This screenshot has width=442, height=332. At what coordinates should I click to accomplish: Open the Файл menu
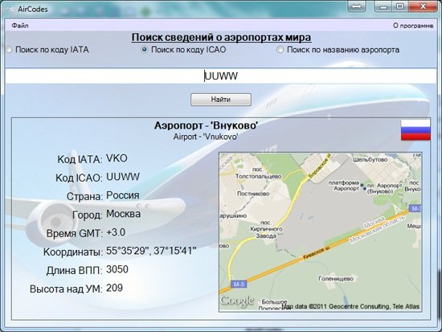[20, 26]
